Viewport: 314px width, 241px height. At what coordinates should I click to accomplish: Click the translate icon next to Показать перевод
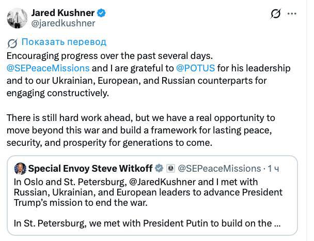point(12,43)
